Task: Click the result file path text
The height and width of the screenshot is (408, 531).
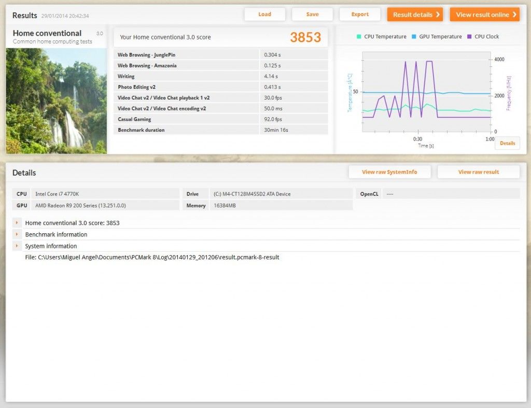Action: pos(152,257)
